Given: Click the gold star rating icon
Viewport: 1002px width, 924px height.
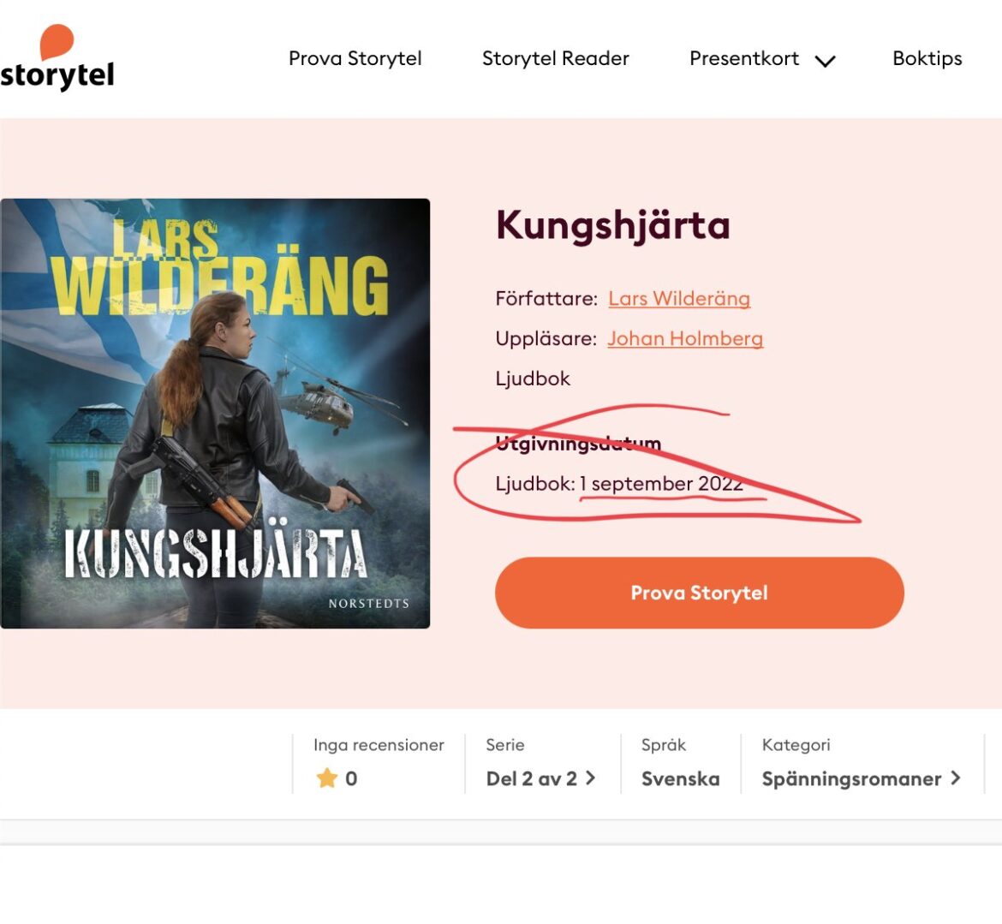Looking at the screenshot, I should click(x=326, y=778).
